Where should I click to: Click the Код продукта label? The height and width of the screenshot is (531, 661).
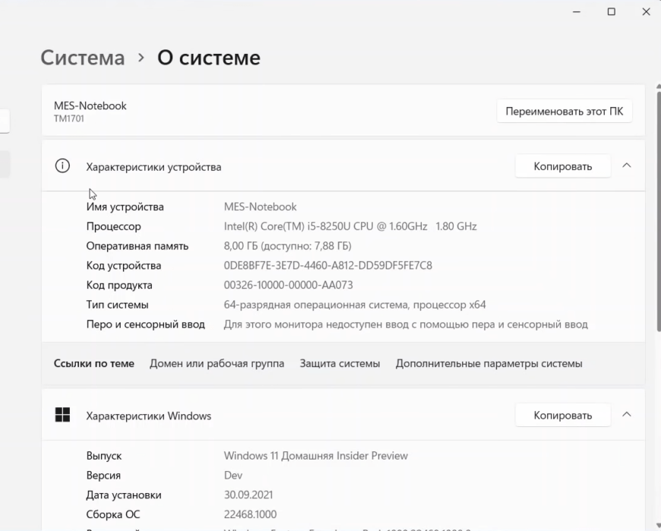pos(119,285)
